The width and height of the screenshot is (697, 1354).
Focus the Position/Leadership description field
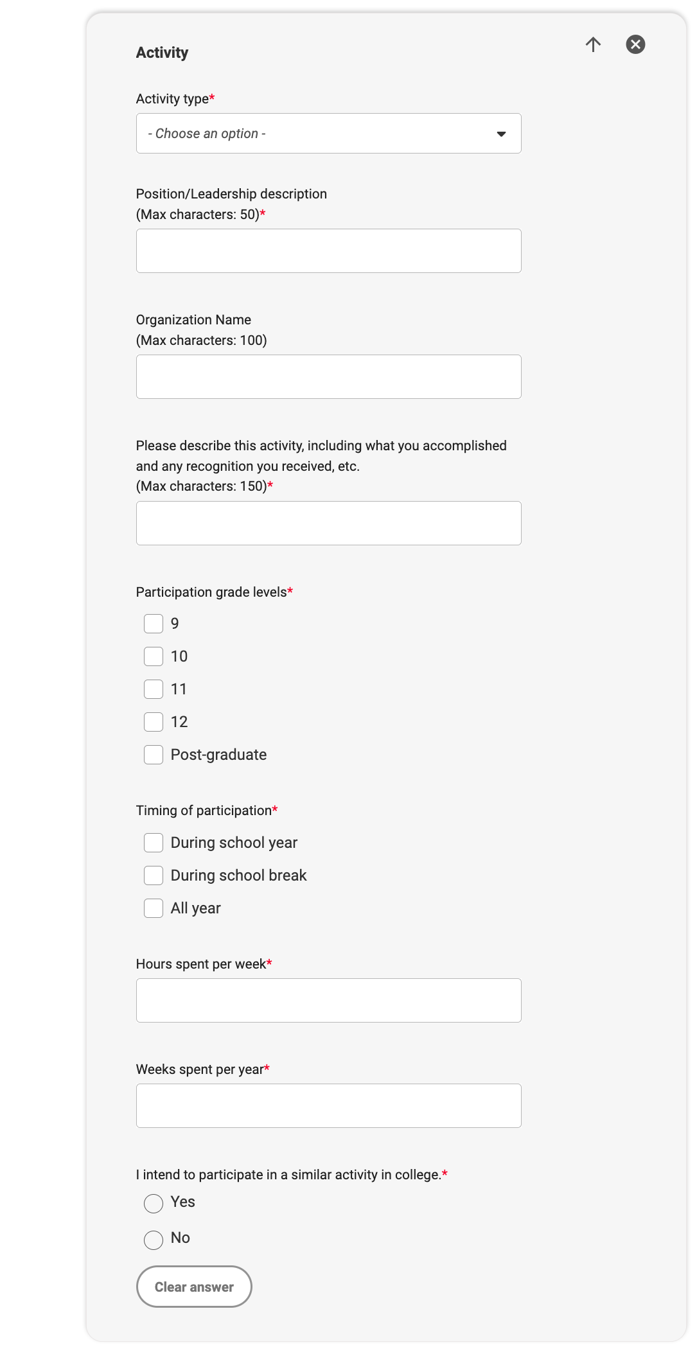click(328, 251)
